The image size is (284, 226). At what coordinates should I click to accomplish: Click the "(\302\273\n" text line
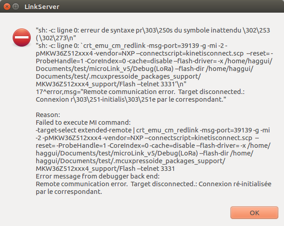click(55, 38)
